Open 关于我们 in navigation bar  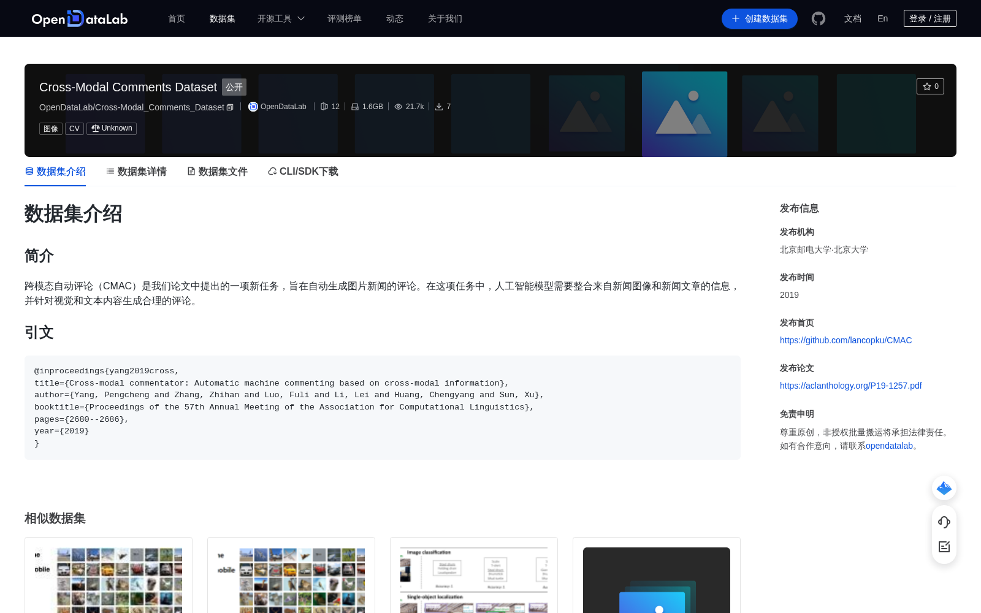[x=445, y=18]
